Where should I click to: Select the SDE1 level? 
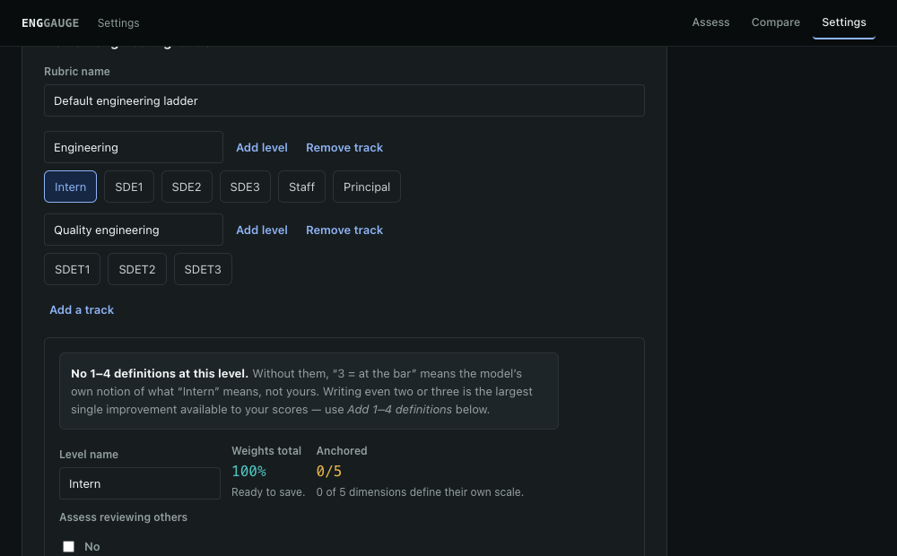point(128,187)
